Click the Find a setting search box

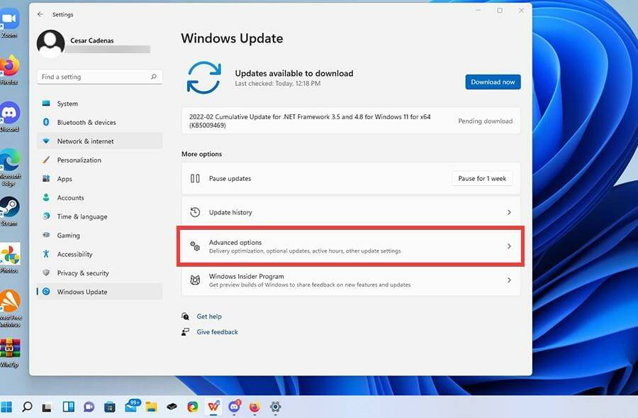pyautogui.click(x=99, y=76)
